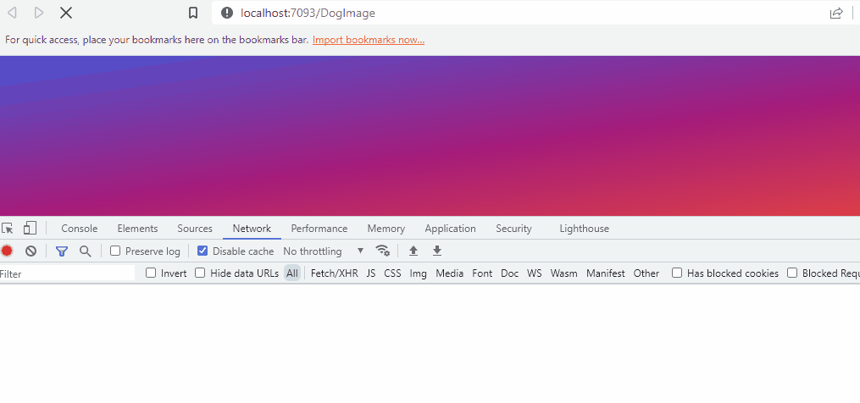Open the No throttling dropdown
The image size is (860, 403).
(x=324, y=251)
